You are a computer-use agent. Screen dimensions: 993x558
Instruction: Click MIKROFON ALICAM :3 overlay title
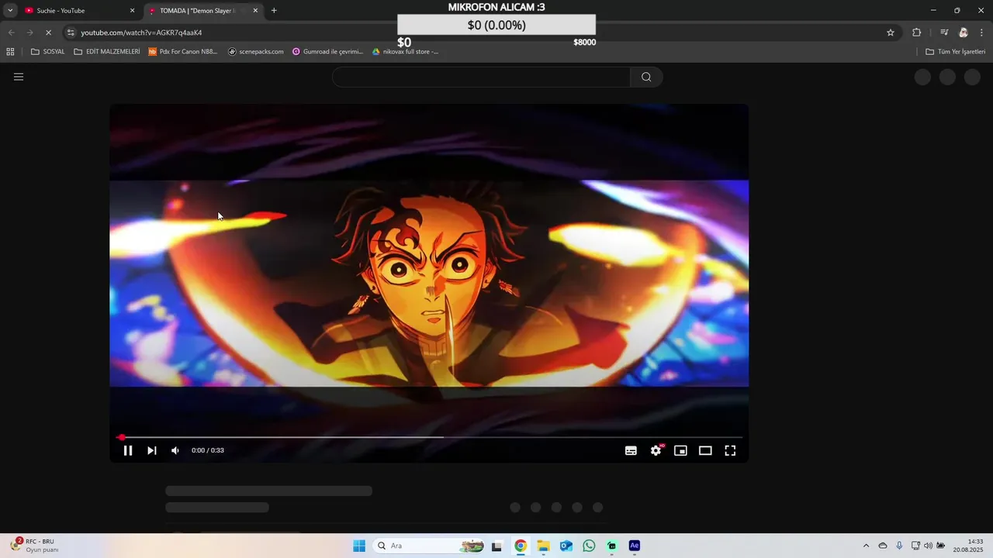pyautogui.click(x=496, y=7)
